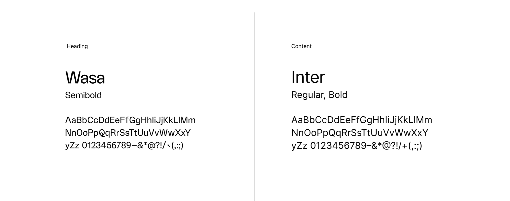Click the Regular, Bold weight text
This screenshot has width=510, height=201.
coord(320,95)
